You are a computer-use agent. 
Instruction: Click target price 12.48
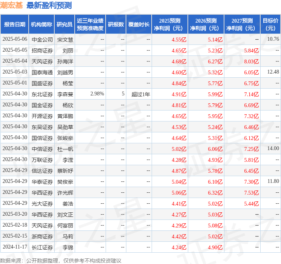(x=273, y=72)
